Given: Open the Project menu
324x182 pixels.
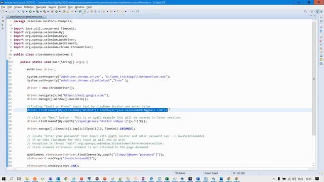Looking at the screenshot, I should 62,7.
